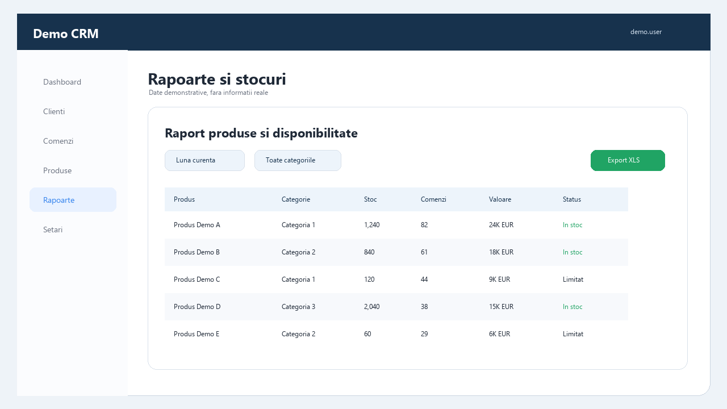Click Limitat status of Produs Demo C

point(573,279)
